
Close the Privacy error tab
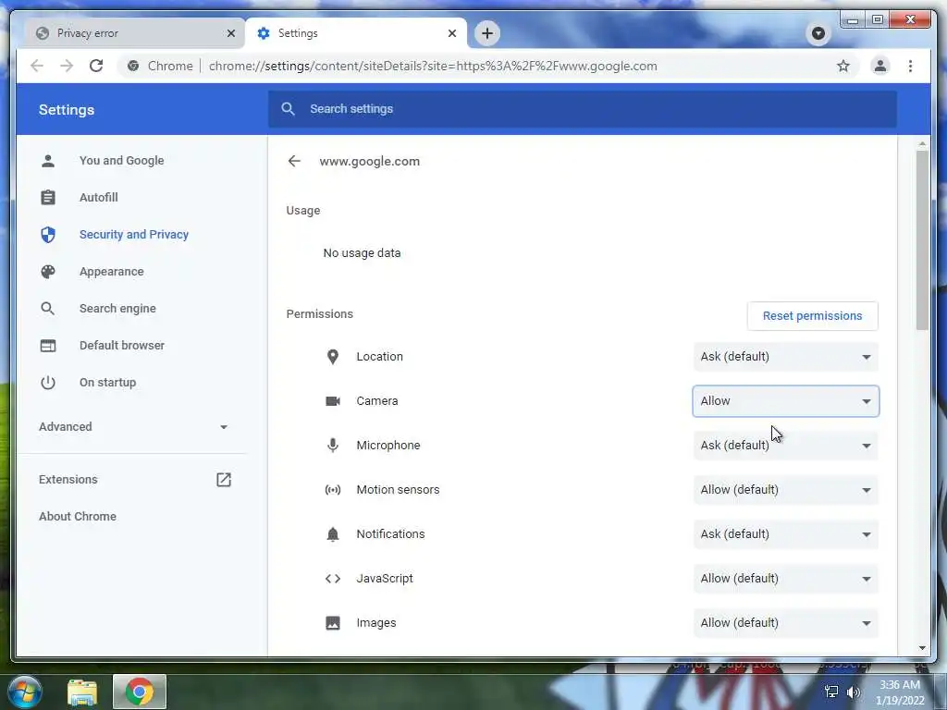point(230,33)
